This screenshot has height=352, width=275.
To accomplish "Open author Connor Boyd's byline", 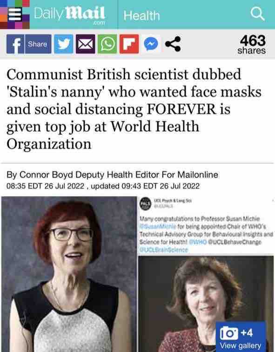I will click(x=112, y=175).
